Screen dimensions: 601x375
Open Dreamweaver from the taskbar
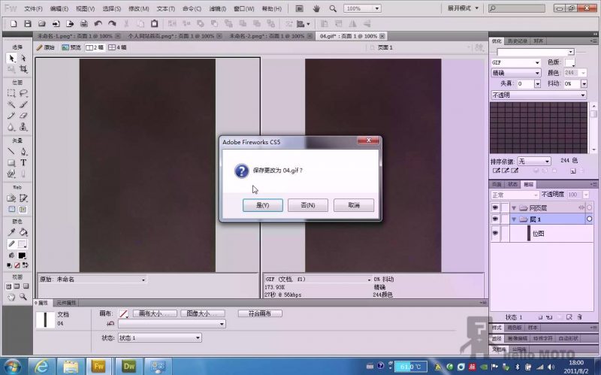128,366
